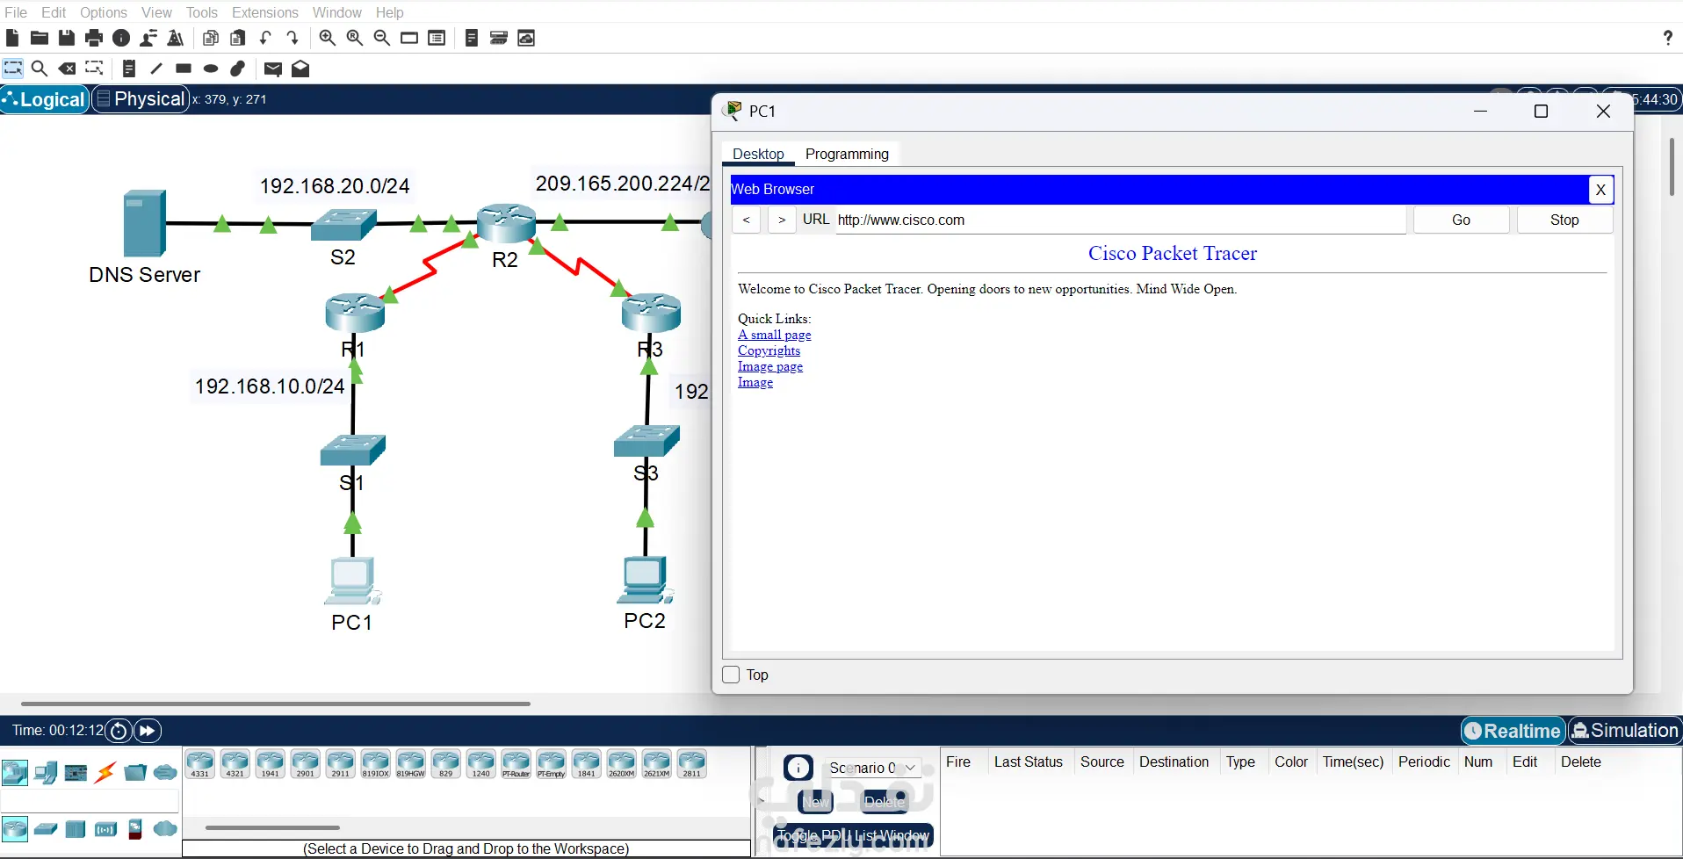Open the End Devices category
Image resolution: width=1683 pixels, height=859 pixels.
click(46, 773)
